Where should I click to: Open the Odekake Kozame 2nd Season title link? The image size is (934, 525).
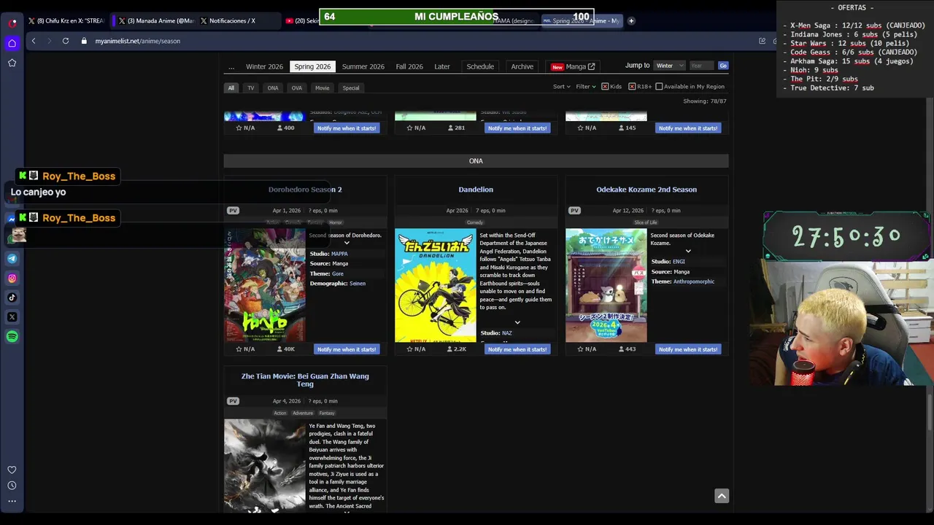647,190
